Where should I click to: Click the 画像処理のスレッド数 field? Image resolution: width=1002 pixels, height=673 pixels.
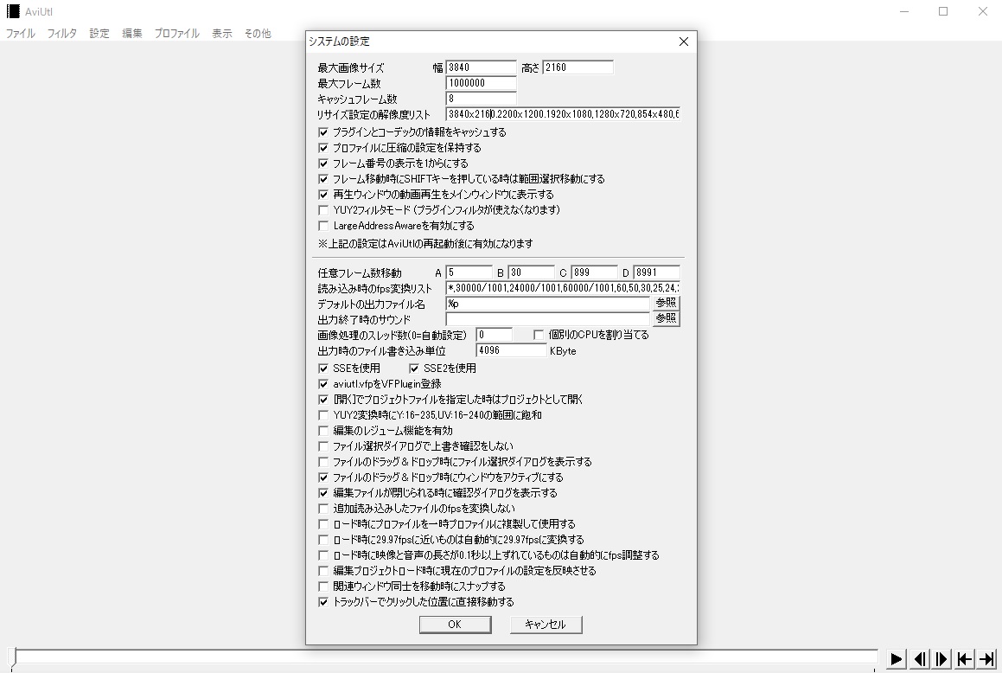[x=494, y=335]
